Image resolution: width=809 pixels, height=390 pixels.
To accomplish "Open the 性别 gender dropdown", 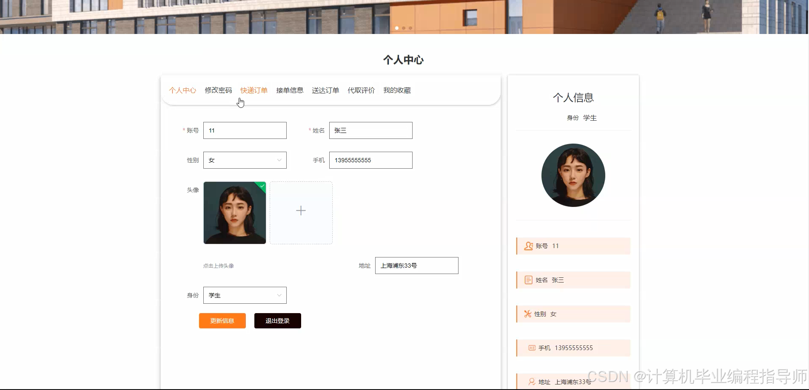I will tap(245, 160).
